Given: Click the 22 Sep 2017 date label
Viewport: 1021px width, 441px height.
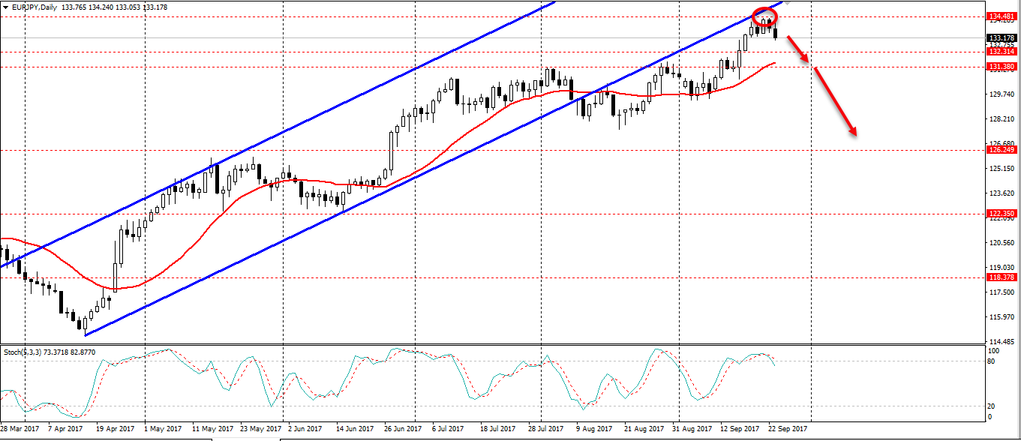Looking at the screenshot, I should 788,429.
